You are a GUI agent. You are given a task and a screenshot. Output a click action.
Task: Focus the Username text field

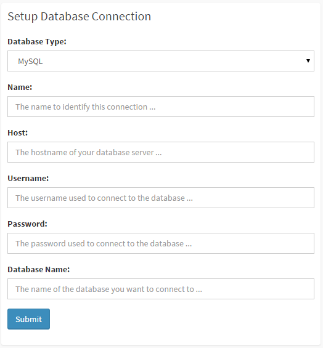click(x=161, y=198)
